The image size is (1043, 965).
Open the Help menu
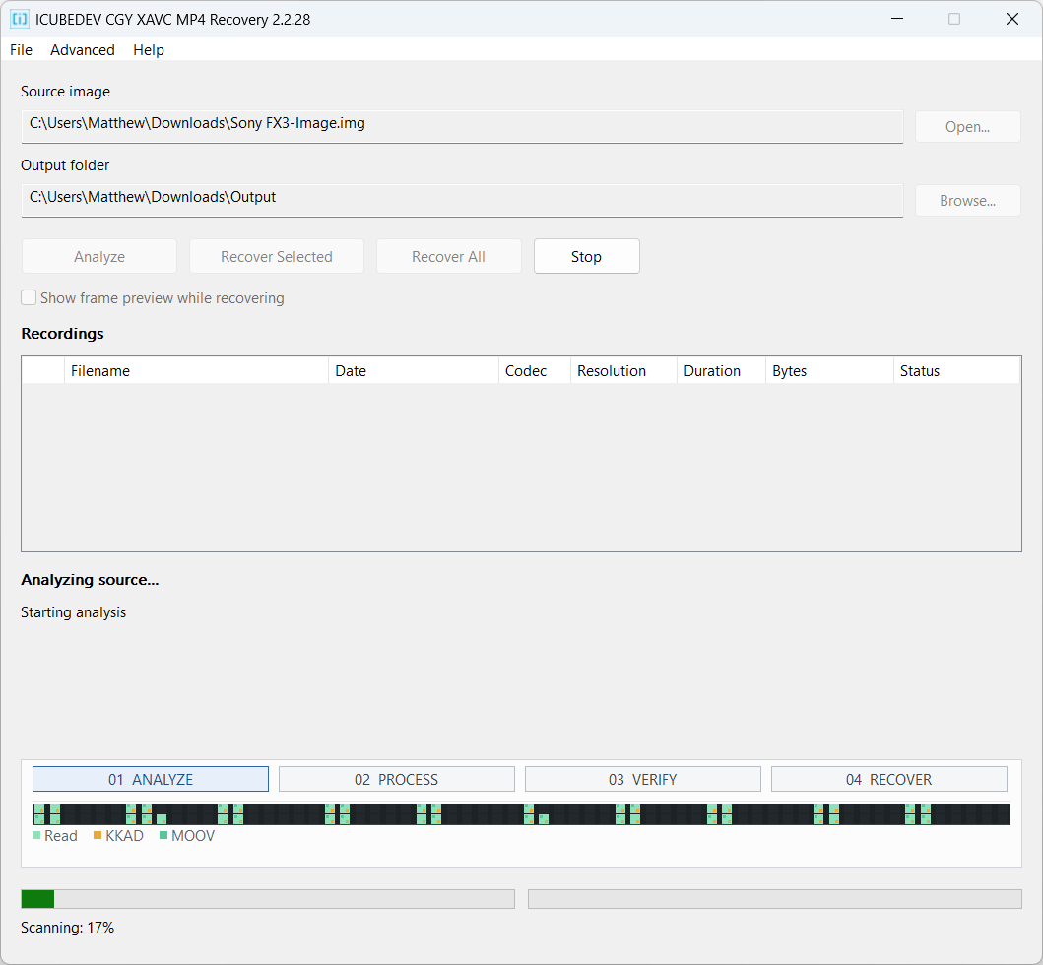(x=149, y=50)
